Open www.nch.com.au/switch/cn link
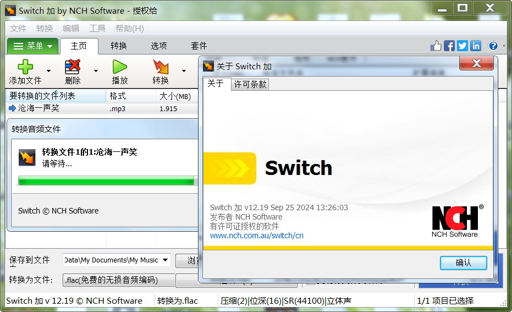The height and width of the screenshot is (312, 512). pos(257,236)
